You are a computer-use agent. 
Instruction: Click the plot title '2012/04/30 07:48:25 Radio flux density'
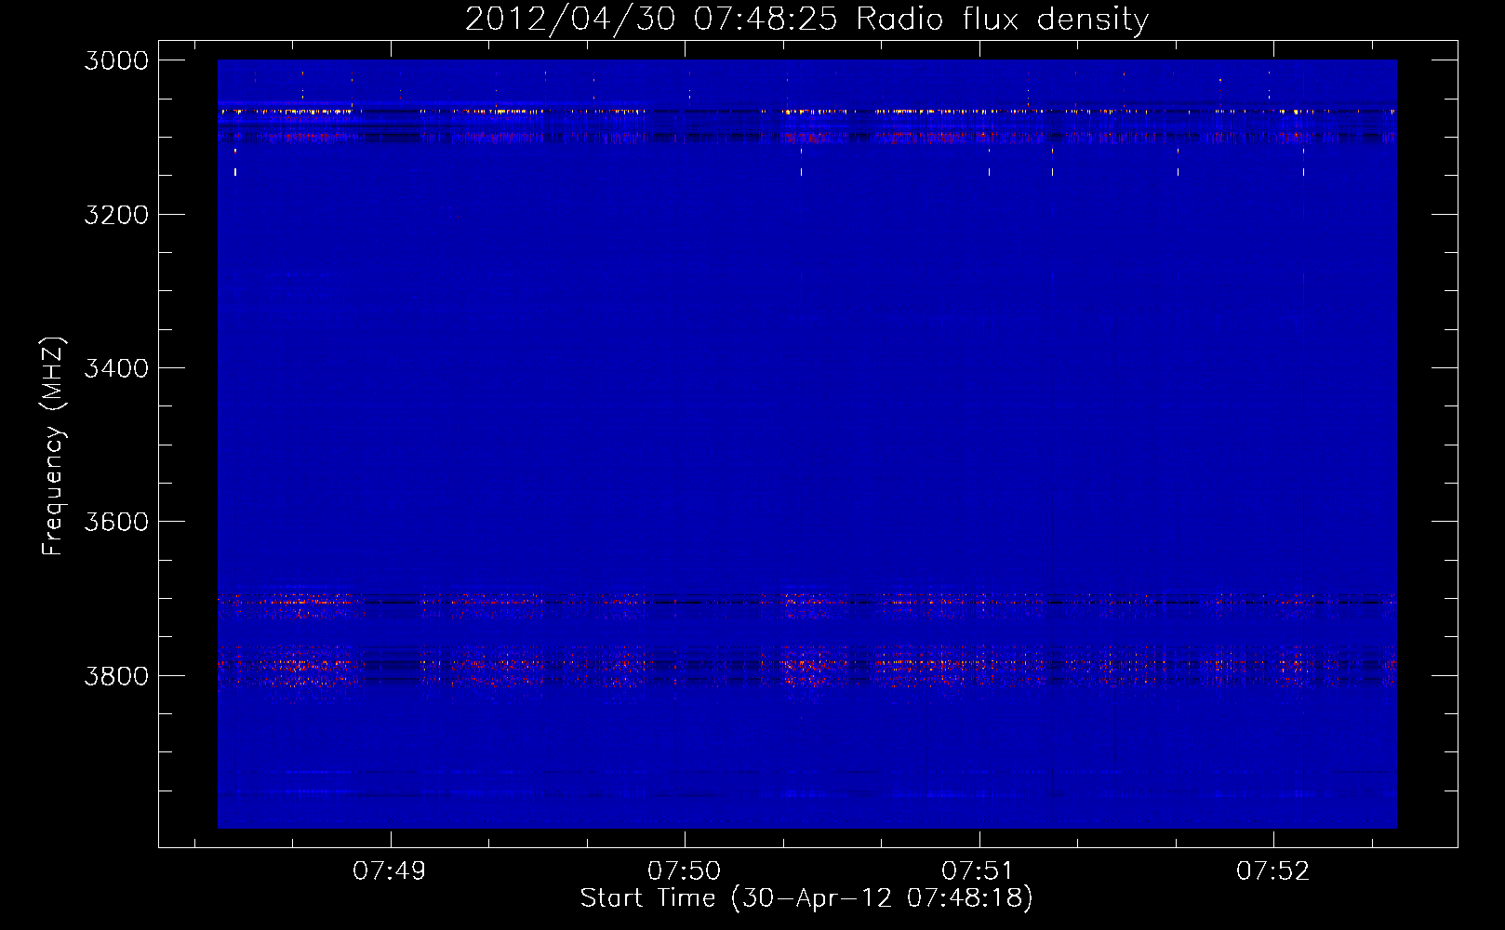[x=806, y=20]
